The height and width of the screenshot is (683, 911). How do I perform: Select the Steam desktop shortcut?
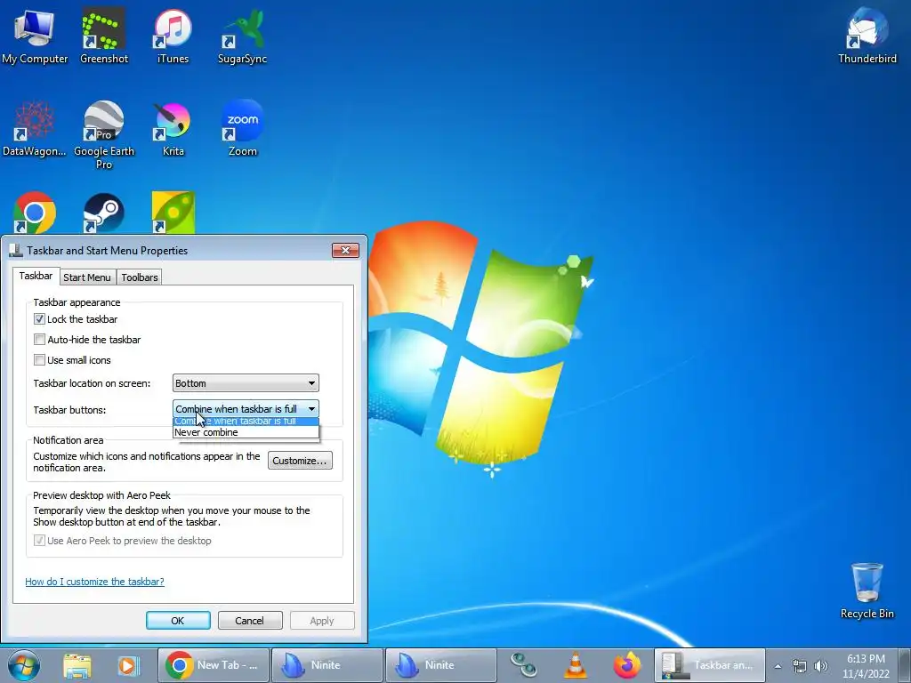[x=103, y=213]
